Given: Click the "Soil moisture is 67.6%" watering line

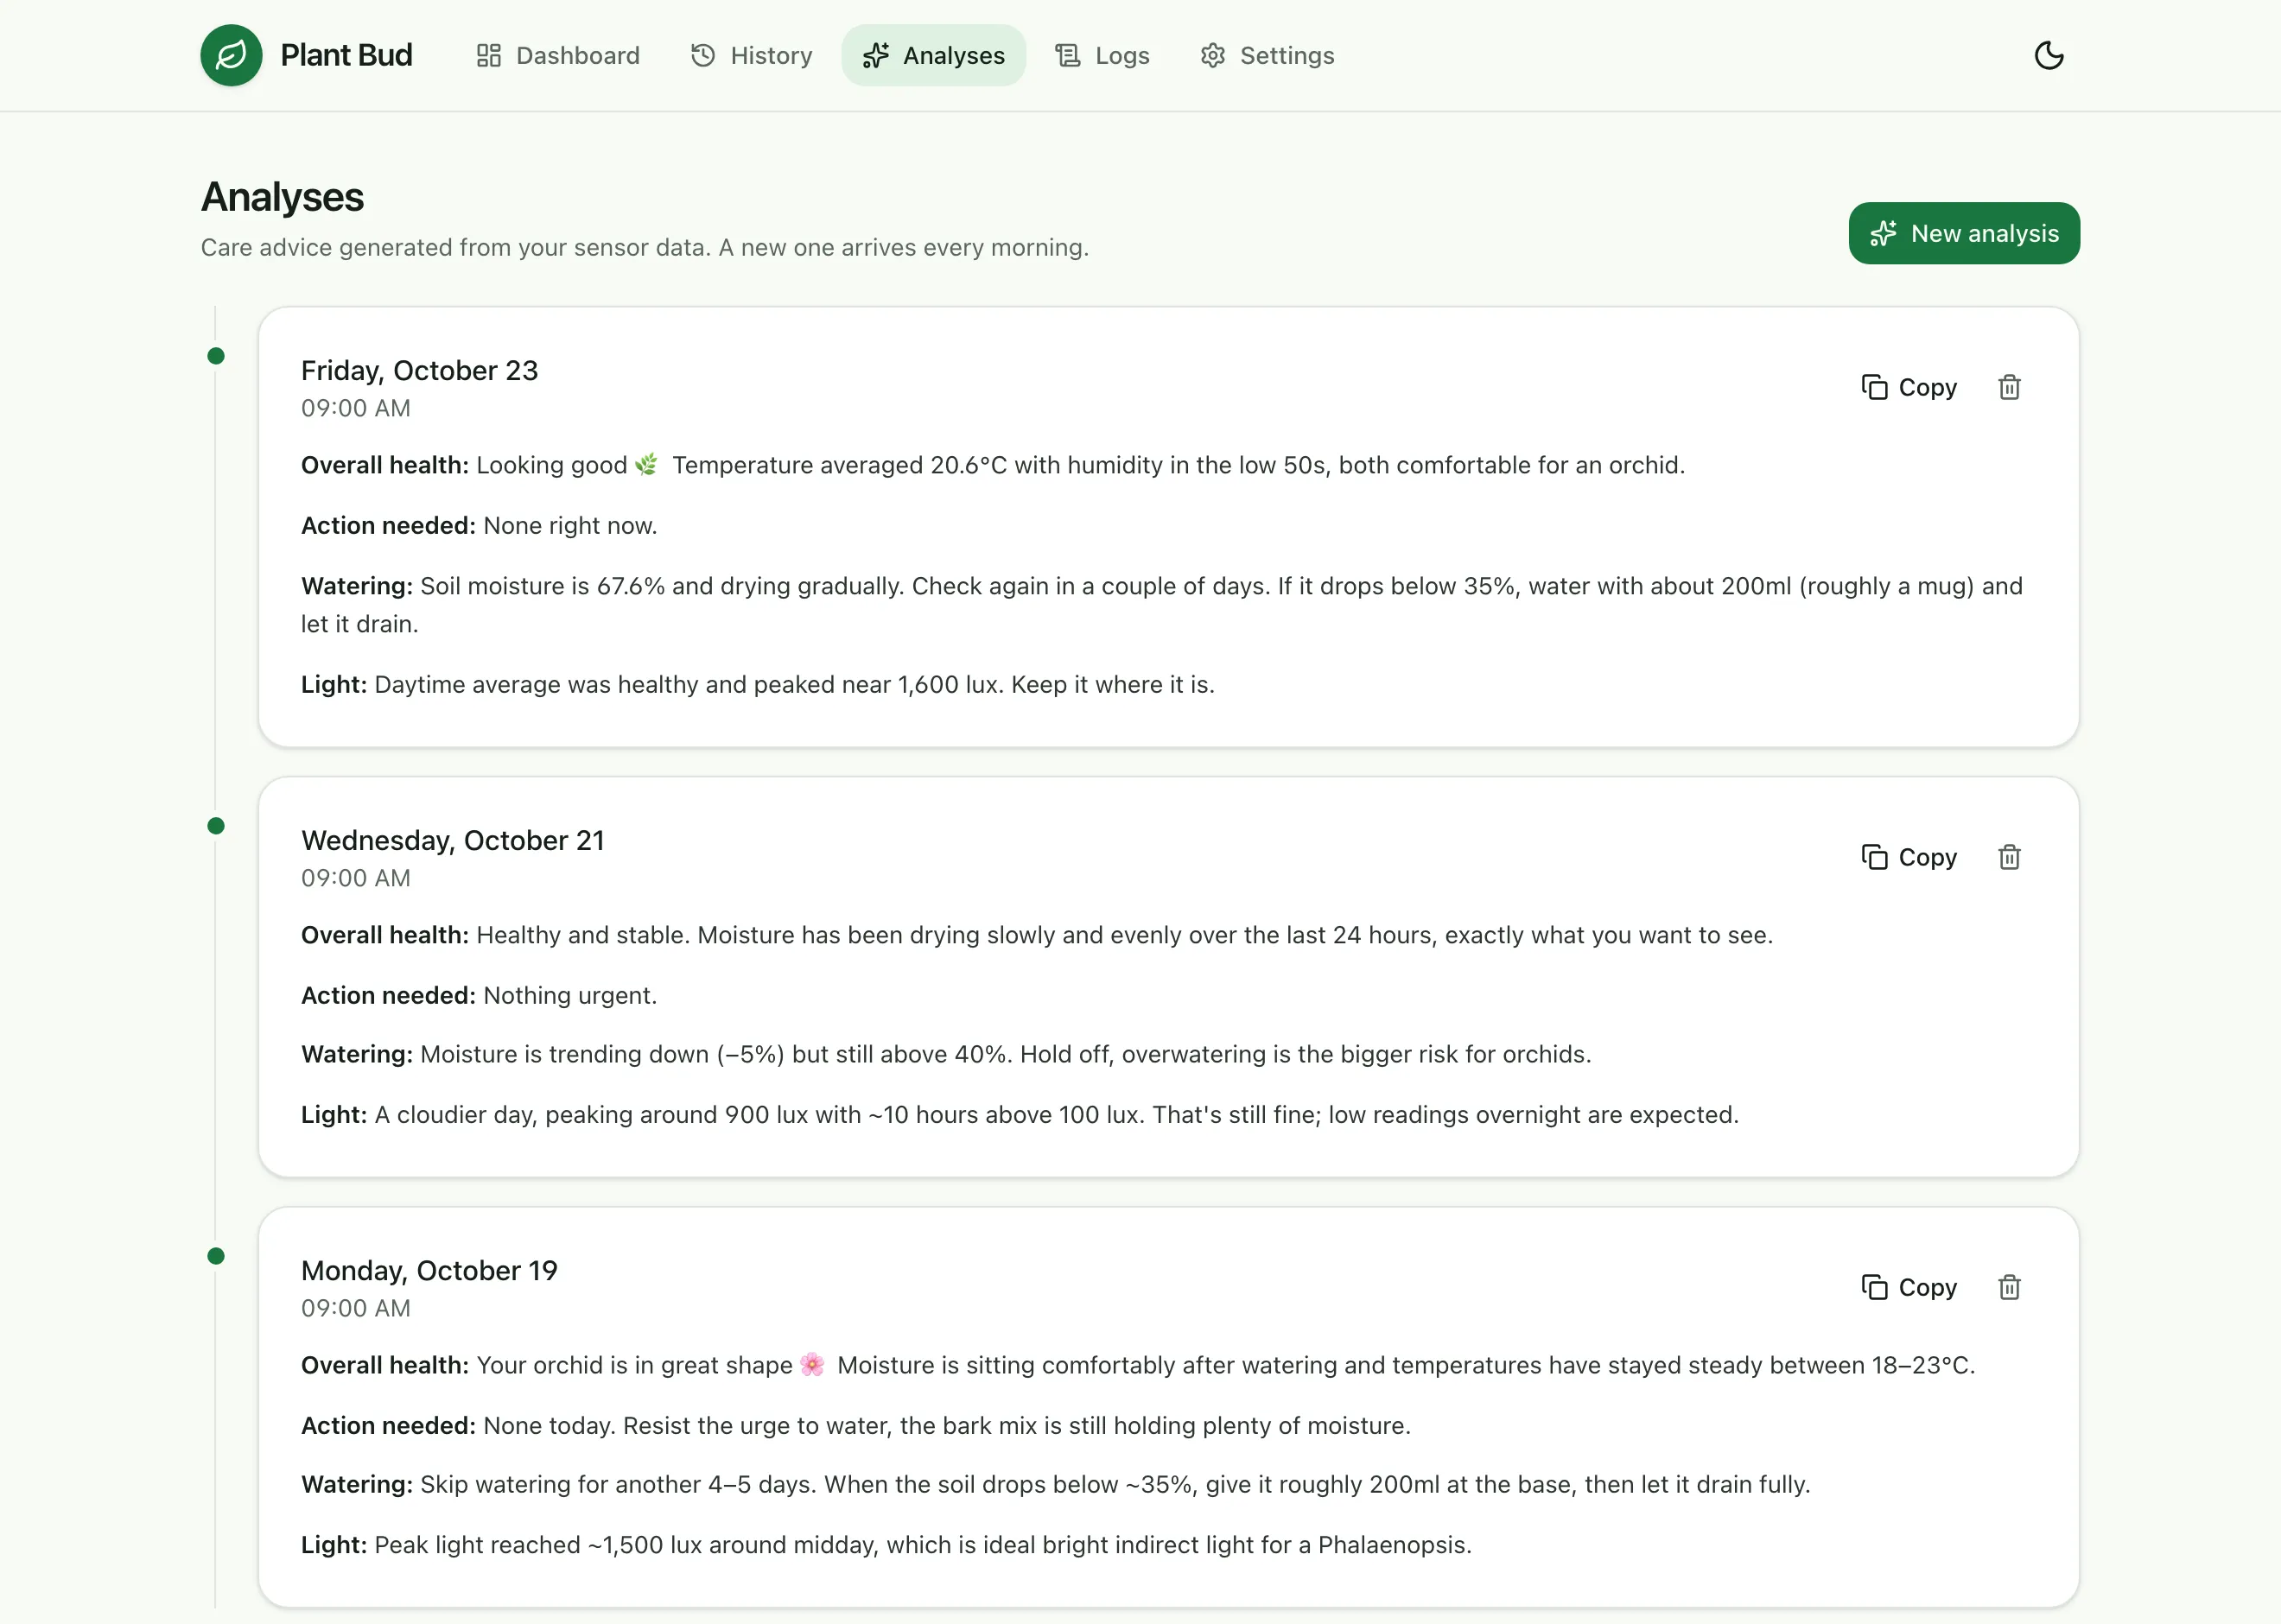Looking at the screenshot, I should pos(1162,604).
